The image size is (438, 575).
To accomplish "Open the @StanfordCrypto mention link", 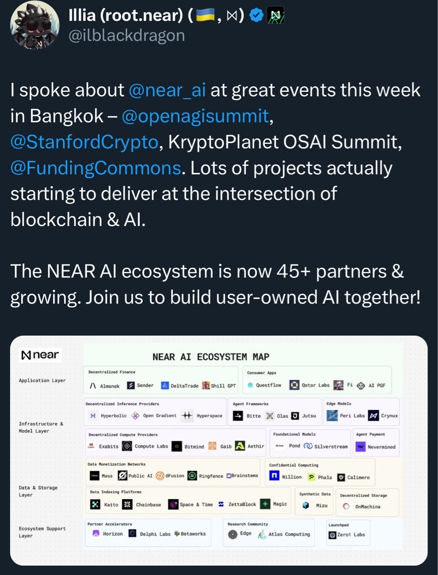I will (x=84, y=142).
